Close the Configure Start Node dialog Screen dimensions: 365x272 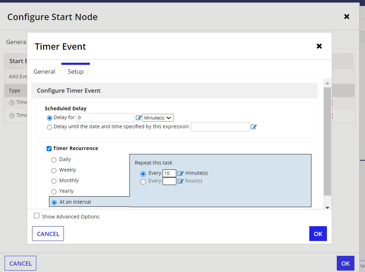point(347,17)
